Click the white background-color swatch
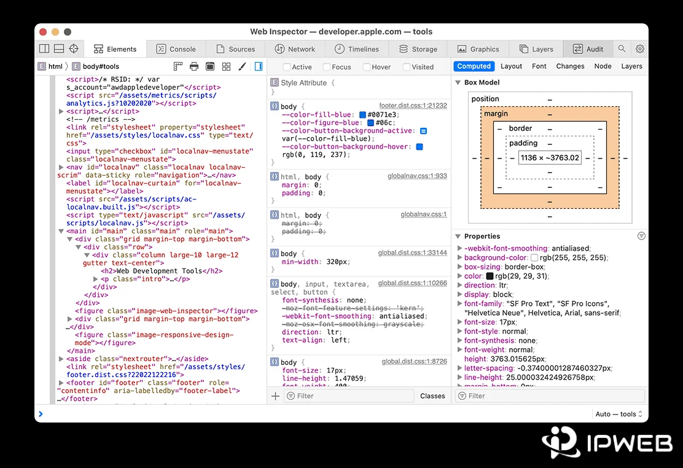683x468 pixels. coord(534,258)
